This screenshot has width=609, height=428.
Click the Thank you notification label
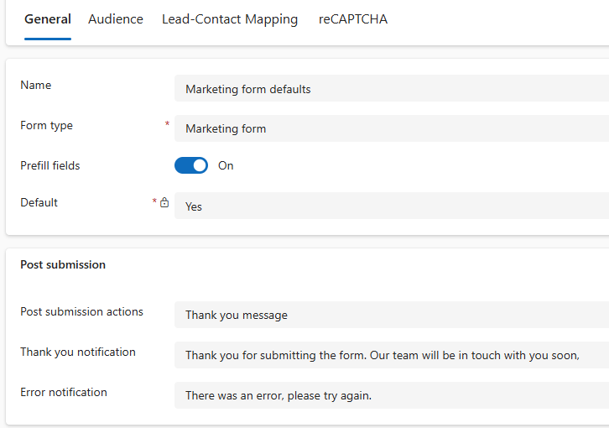pos(78,352)
